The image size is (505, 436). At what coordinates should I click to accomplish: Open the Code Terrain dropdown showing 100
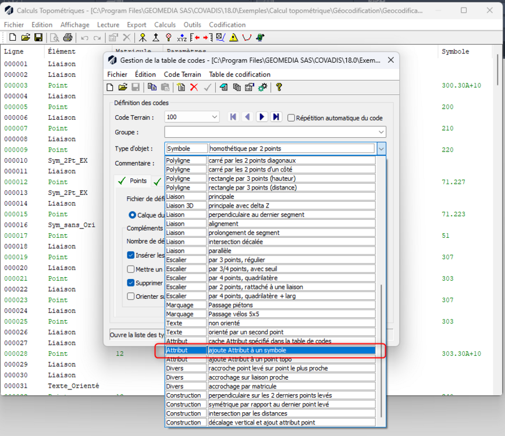(192, 117)
